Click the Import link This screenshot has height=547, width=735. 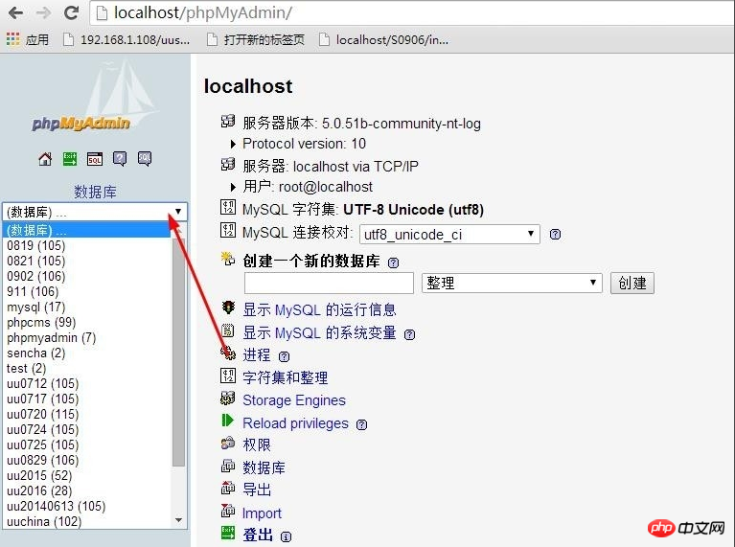click(262, 513)
